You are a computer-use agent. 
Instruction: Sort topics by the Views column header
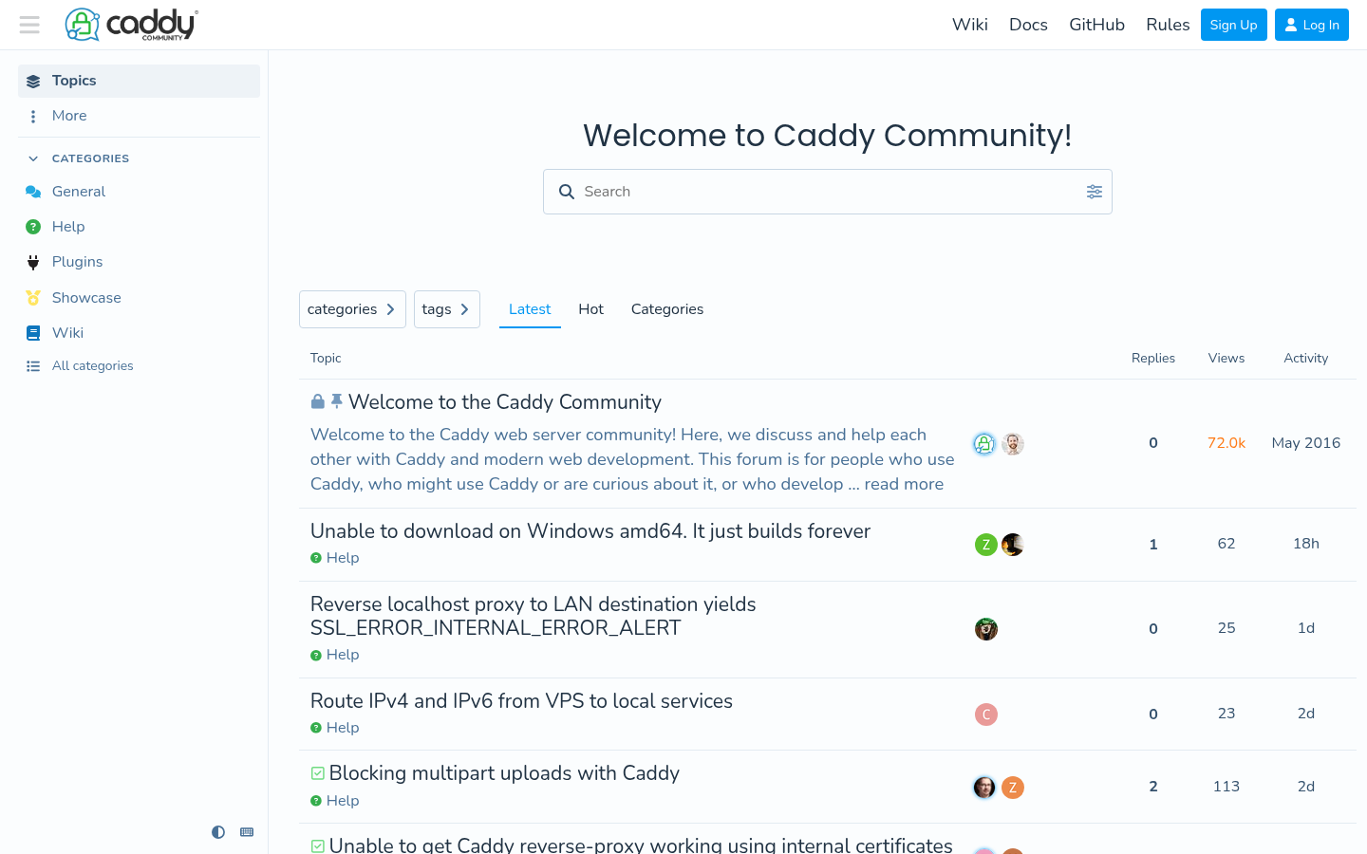tap(1227, 358)
